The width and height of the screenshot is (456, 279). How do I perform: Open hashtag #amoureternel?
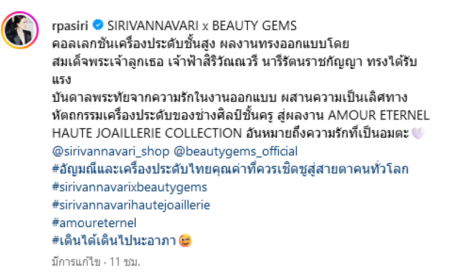tap(94, 223)
